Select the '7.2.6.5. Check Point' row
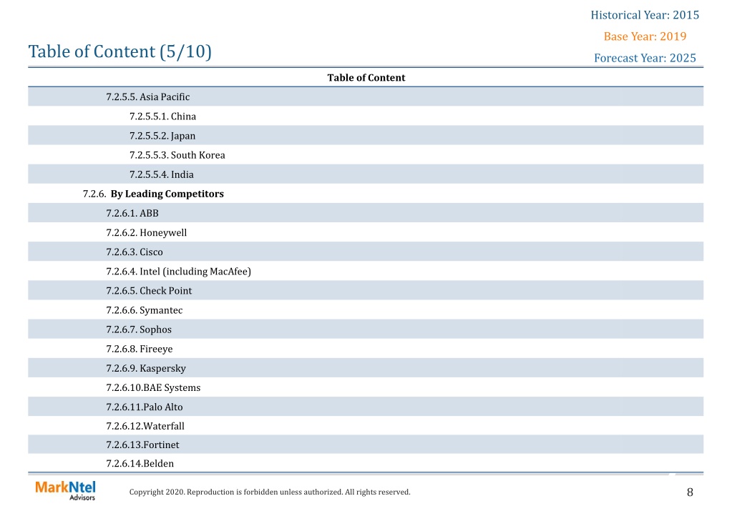732x506 pixels. point(366,291)
